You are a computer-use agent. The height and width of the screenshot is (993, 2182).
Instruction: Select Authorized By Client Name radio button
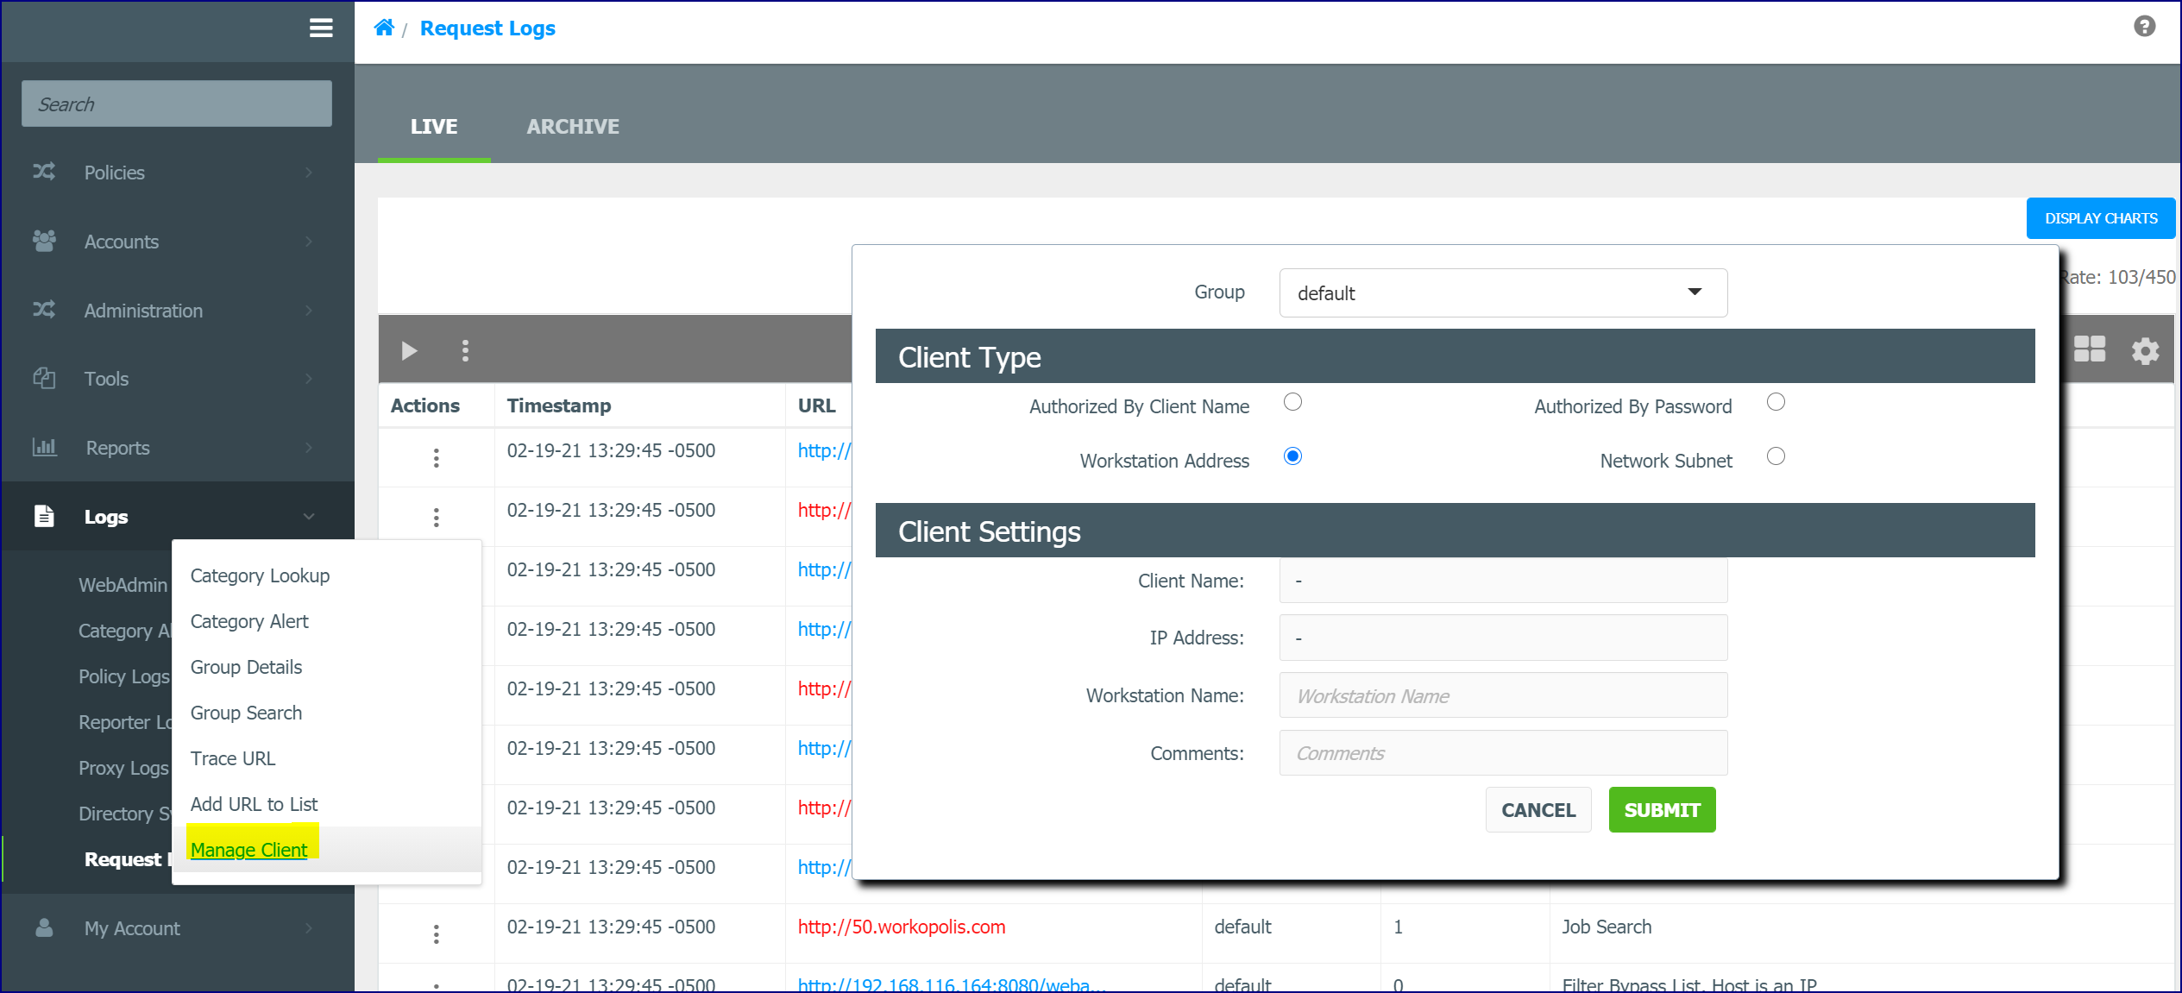pyautogui.click(x=1292, y=402)
